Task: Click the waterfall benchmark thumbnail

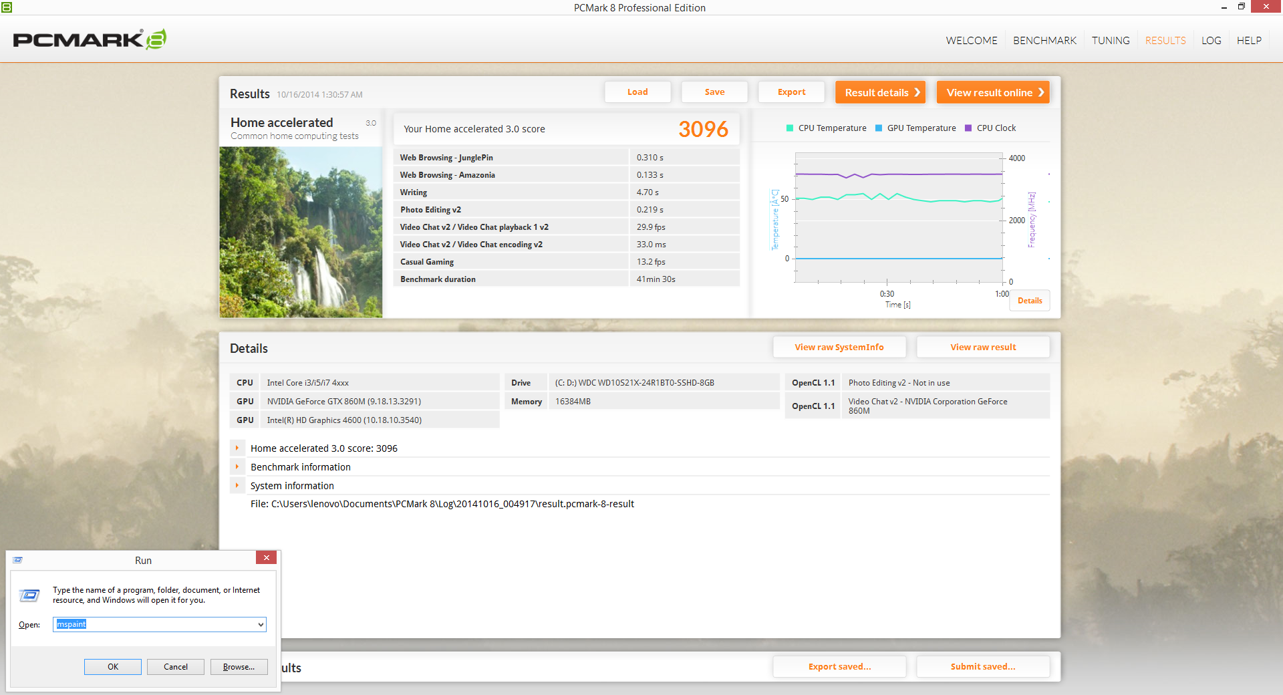Action: [x=301, y=232]
